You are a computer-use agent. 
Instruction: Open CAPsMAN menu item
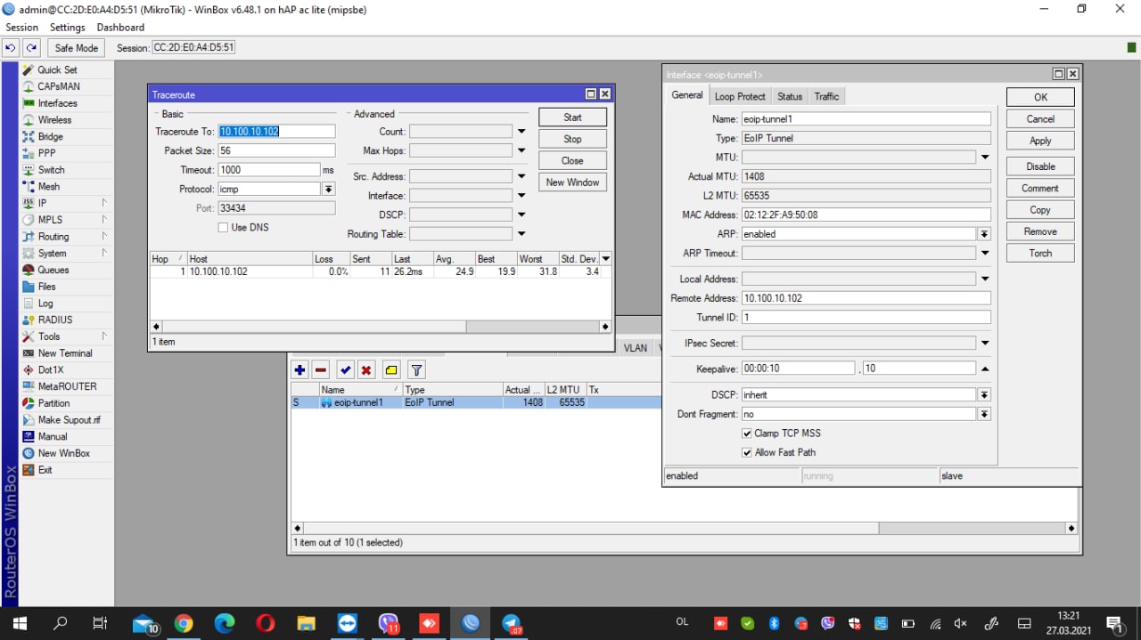click(59, 86)
